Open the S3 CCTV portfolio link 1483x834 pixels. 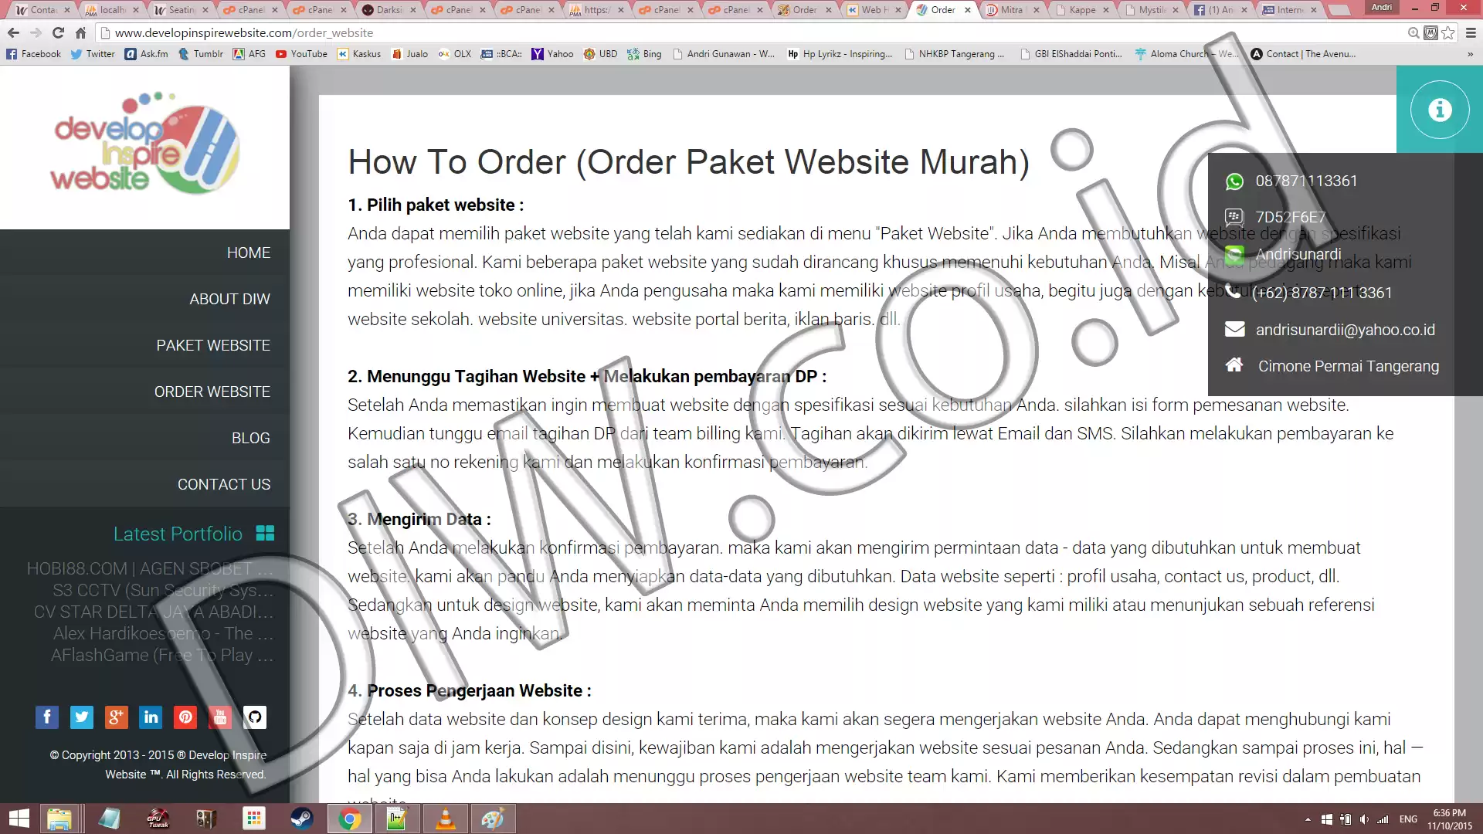pos(163,590)
